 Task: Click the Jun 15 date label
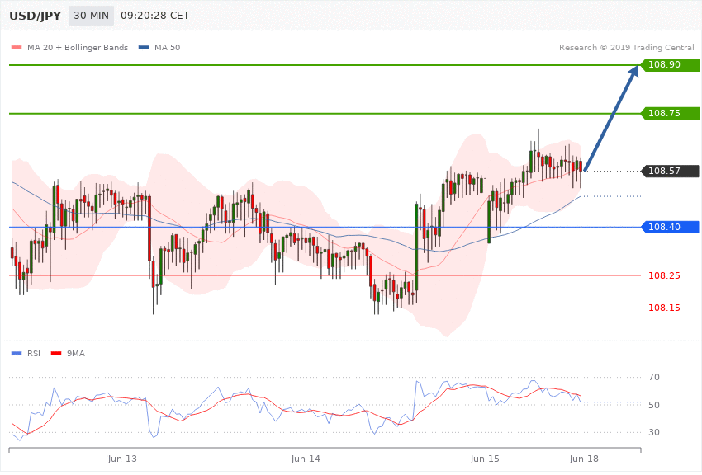coord(485,459)
